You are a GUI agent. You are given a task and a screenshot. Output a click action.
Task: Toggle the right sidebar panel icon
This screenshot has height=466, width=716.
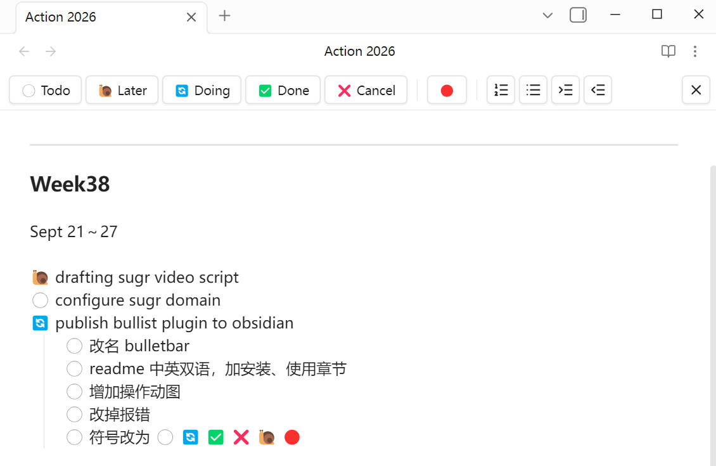[578, 15]
